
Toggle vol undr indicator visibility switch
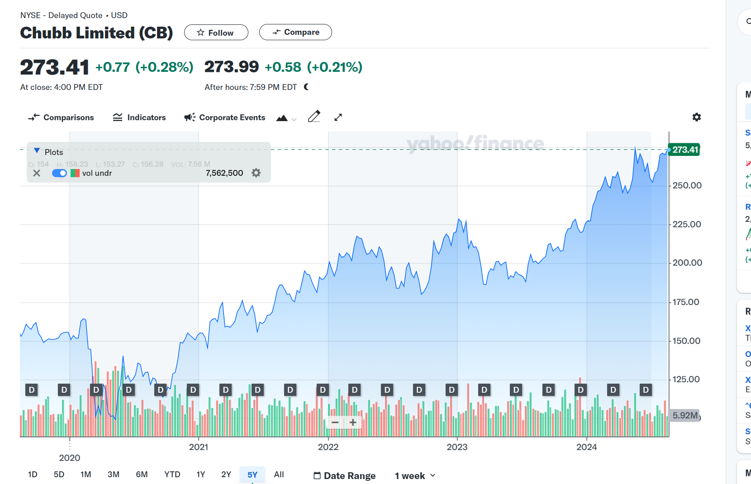pos(59,173)
